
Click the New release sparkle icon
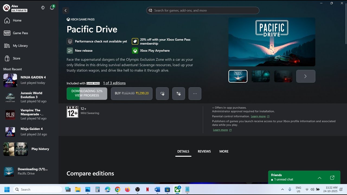70,51
